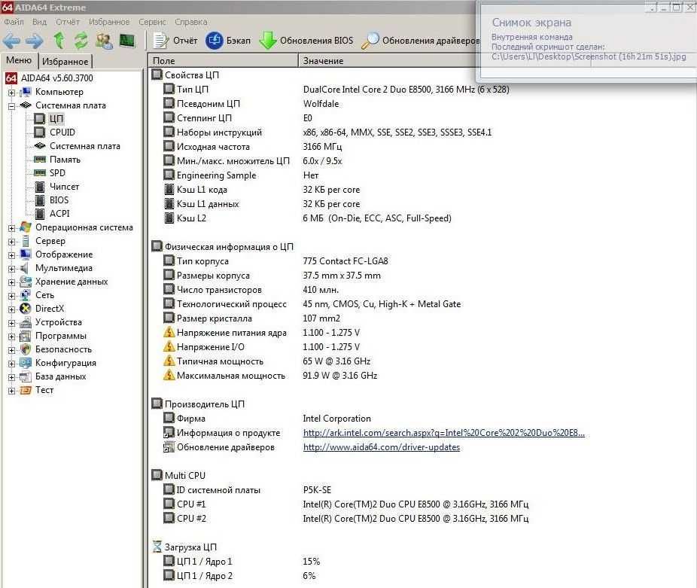Click the Сеть network icon in tree

(26, 295)
